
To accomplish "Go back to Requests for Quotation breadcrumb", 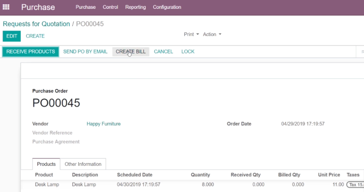I will pos(36,24).
